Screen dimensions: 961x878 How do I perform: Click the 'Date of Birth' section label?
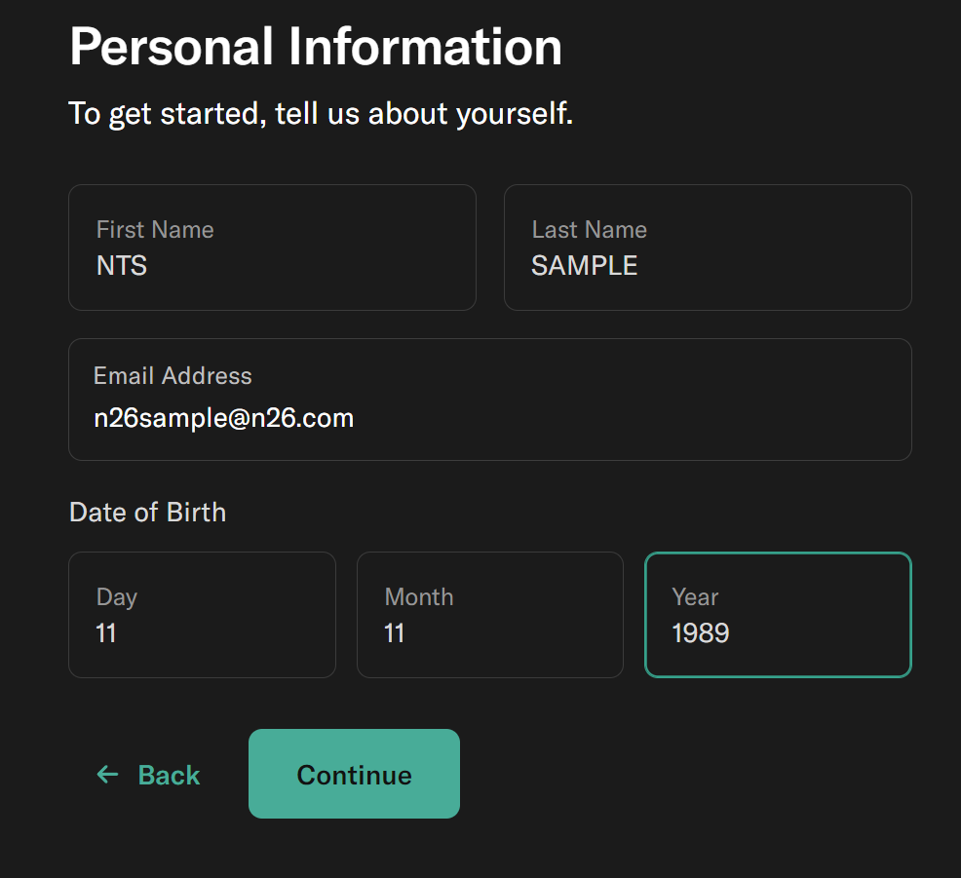point(147,513)
